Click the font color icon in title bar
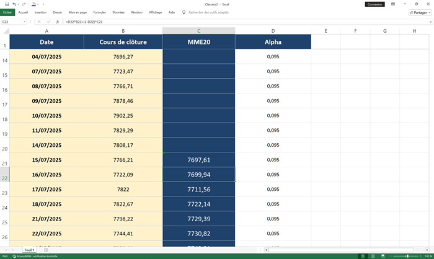This screenshot has width=434, height=259. (x=34, y=4)
